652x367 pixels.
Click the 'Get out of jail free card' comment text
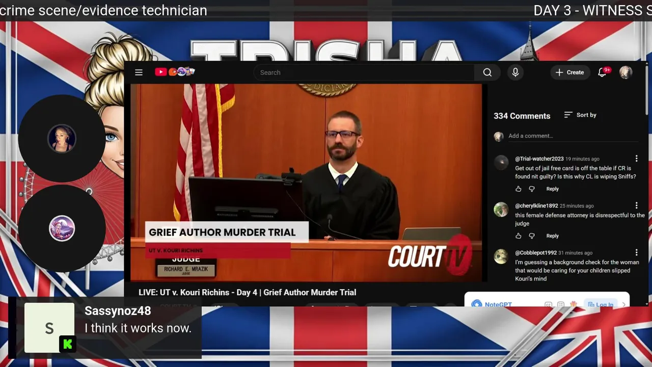click(x=576, y=172)
